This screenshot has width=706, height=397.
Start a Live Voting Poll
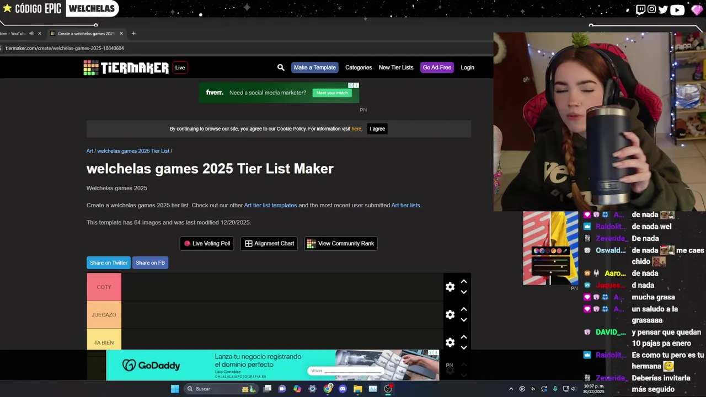pyautogui.click(x=207, y=243)
